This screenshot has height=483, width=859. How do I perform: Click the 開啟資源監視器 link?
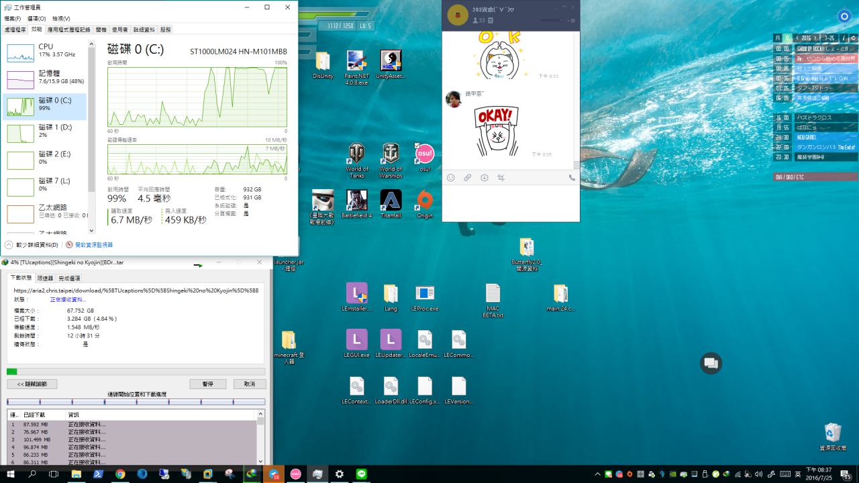(93, 245)
